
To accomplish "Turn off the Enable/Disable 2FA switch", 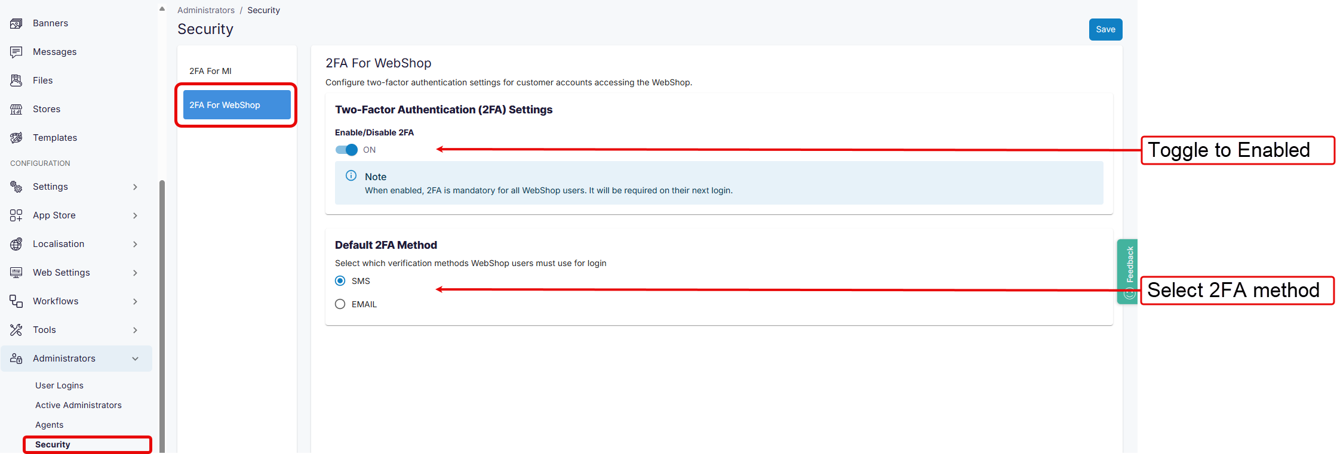I will point(346,150).
